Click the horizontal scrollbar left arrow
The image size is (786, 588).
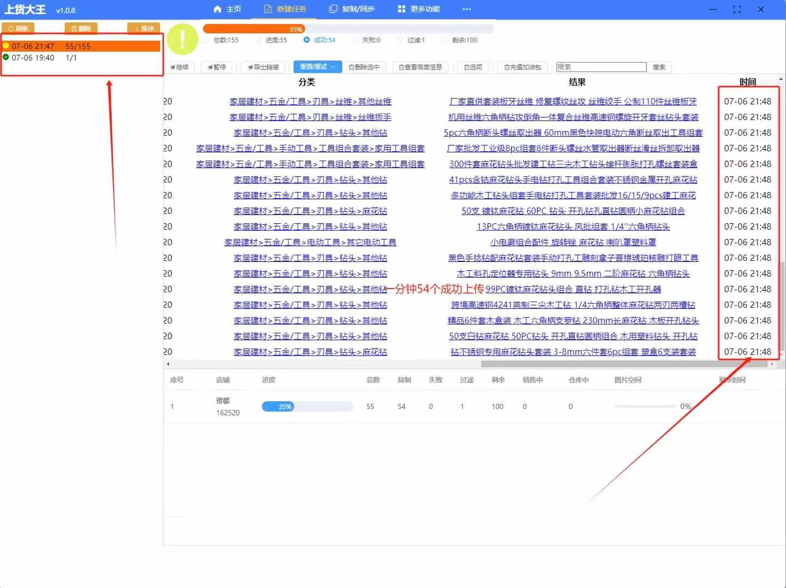tap(168, 364)
